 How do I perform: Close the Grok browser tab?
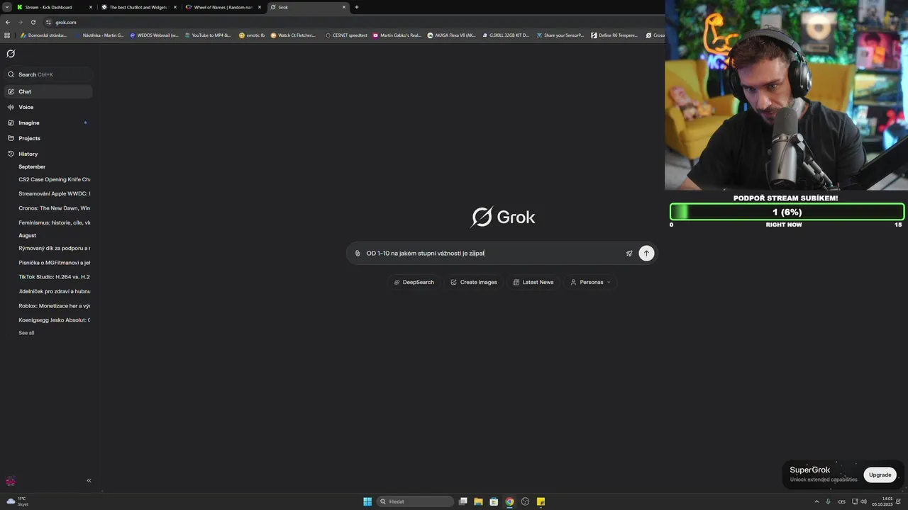point(344,7)
